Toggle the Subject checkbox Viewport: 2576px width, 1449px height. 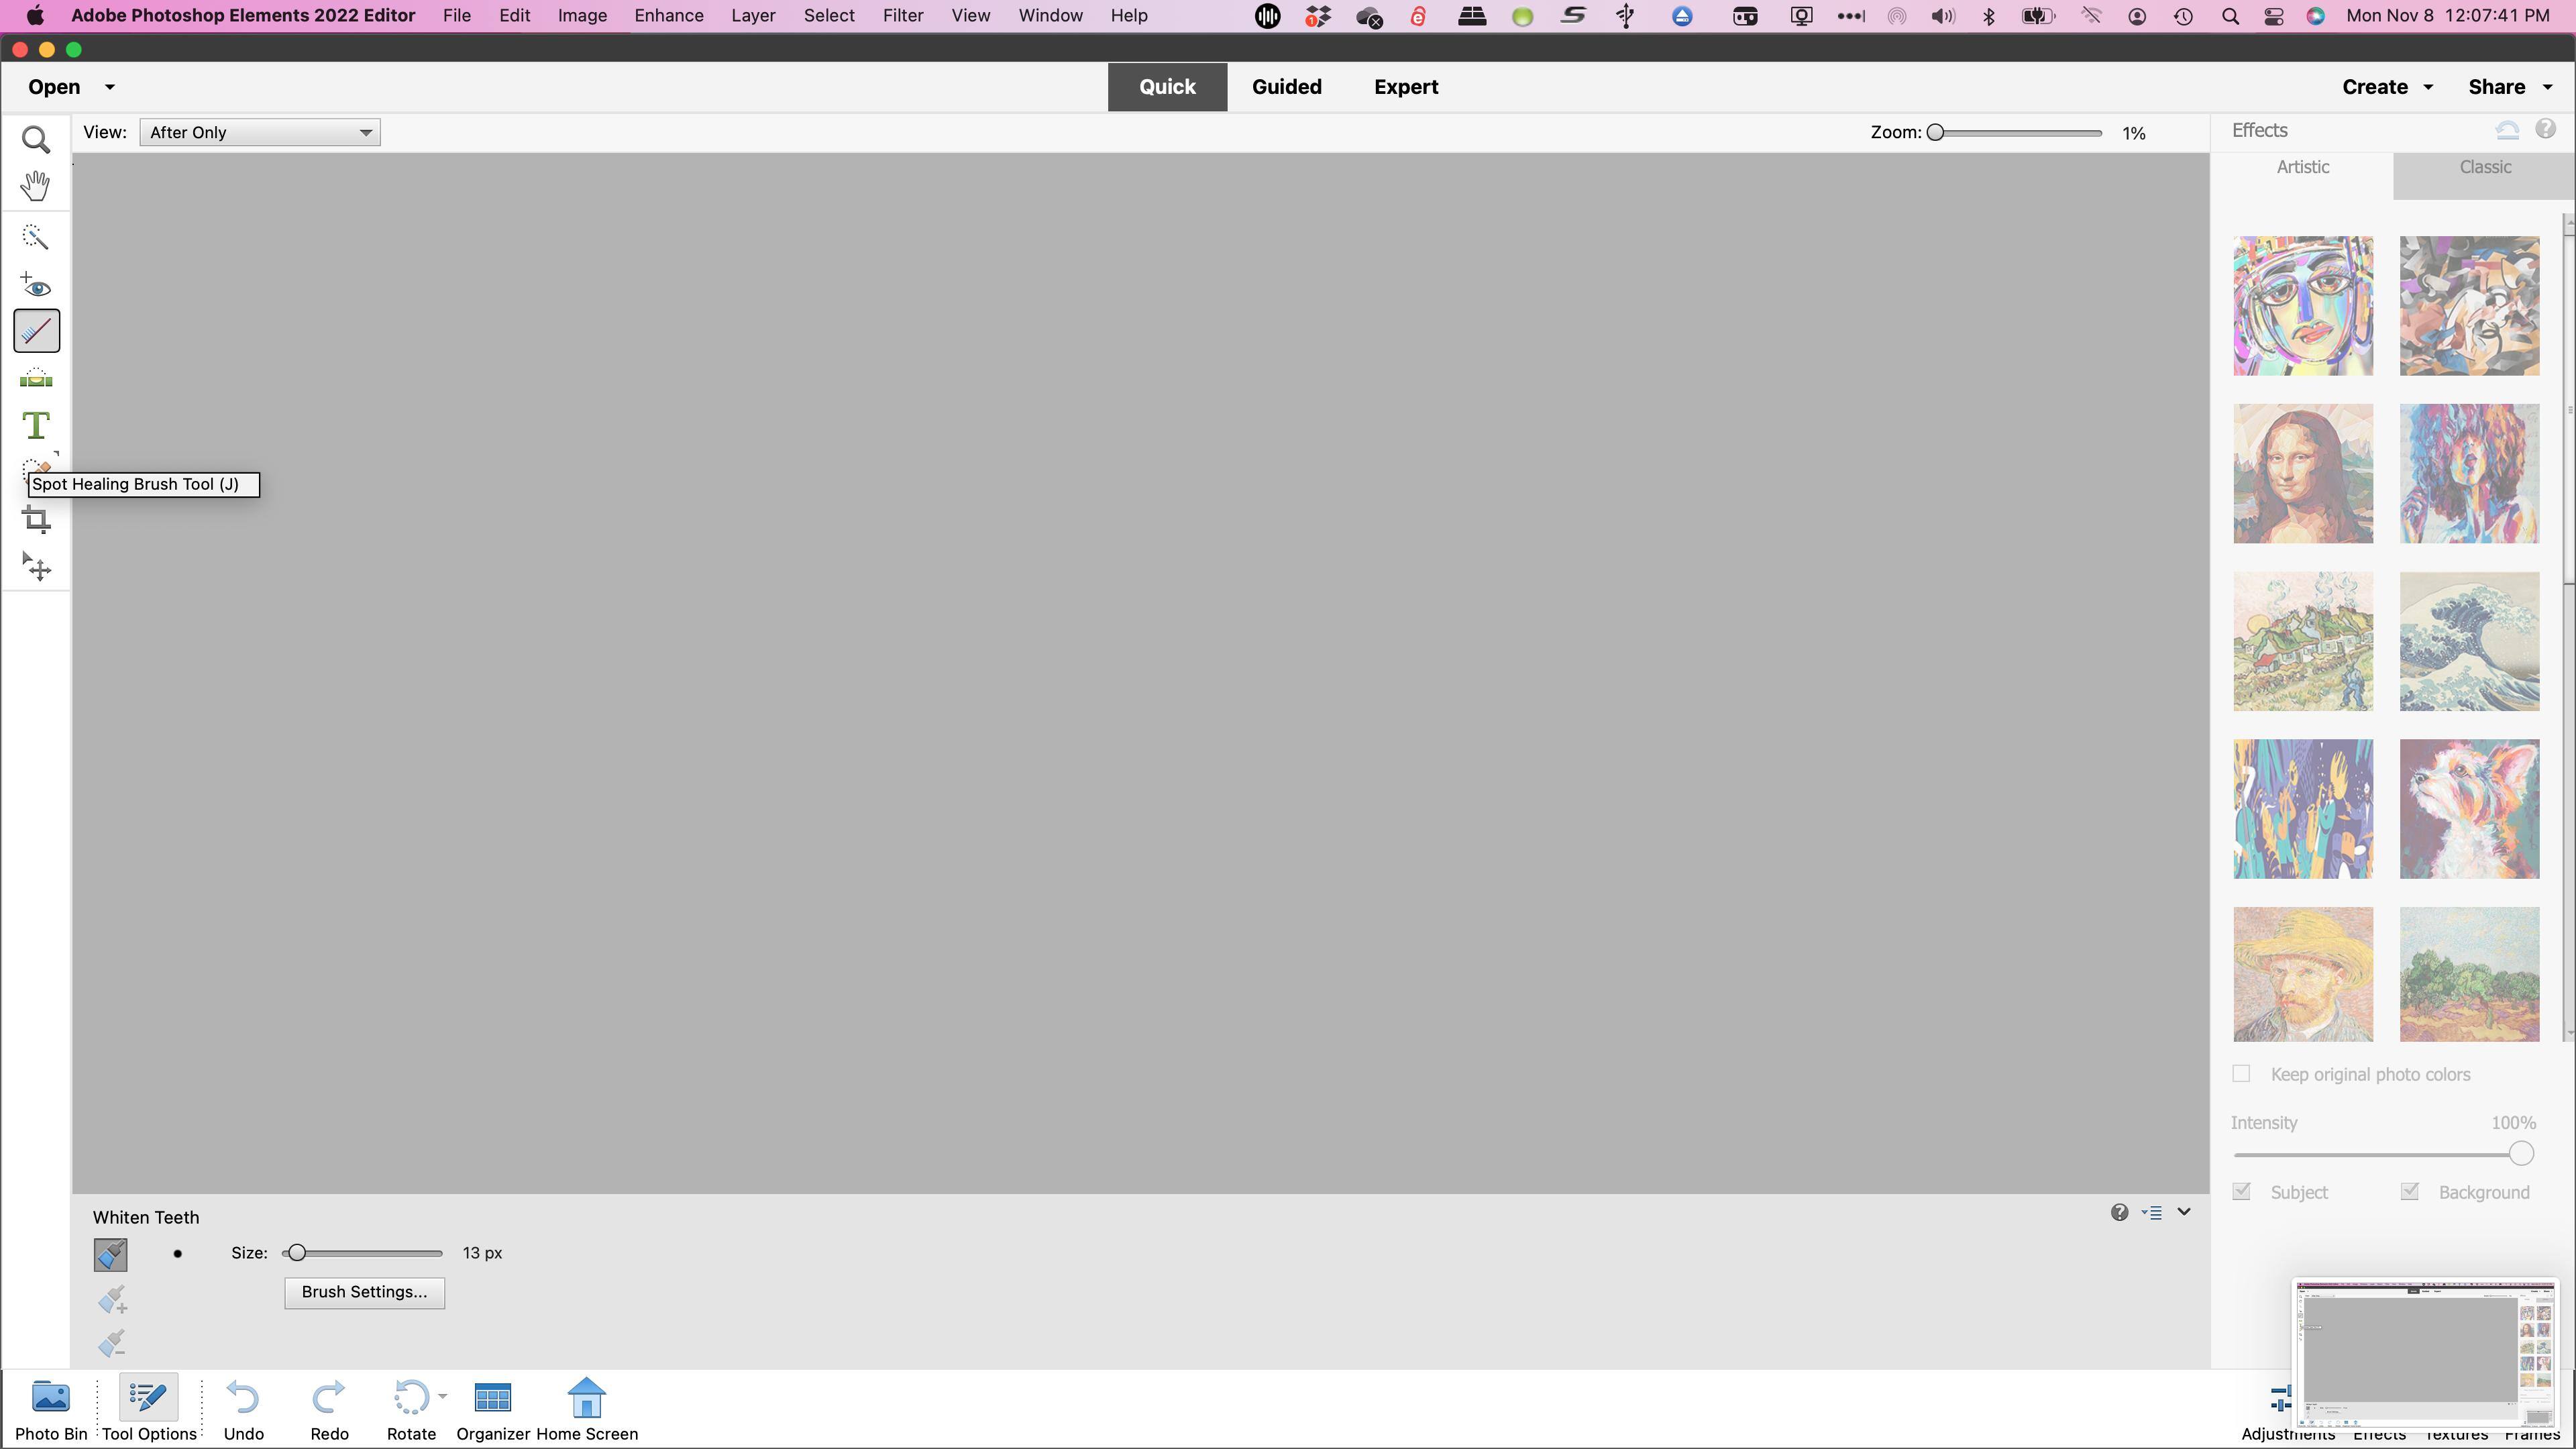click(x=2241, y=1191)
